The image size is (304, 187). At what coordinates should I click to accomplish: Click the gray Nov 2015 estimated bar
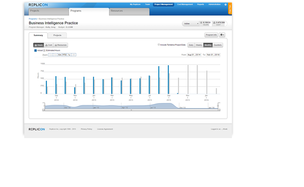point(188,80)
